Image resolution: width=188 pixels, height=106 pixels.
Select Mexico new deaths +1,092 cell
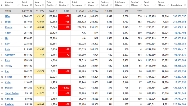tap(64, 88)
